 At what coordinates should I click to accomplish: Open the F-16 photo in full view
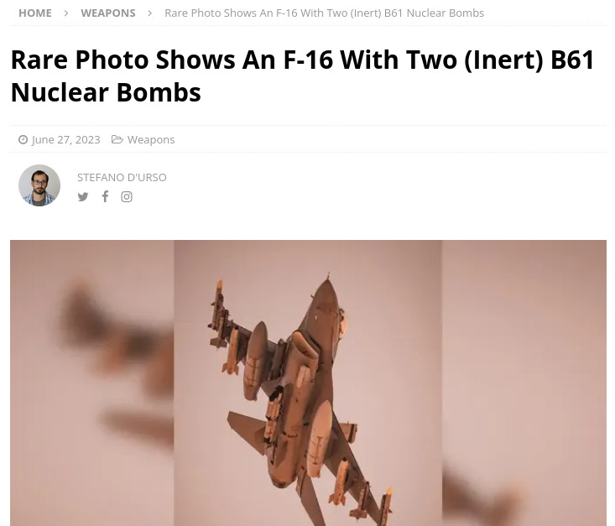pyautogui.click(x=308, y=383)
